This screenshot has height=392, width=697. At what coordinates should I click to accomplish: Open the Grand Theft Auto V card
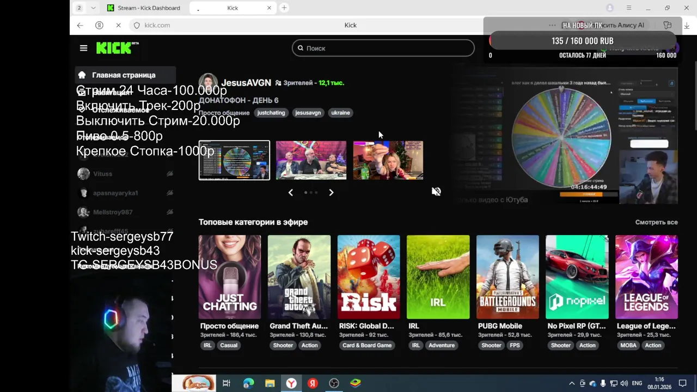pyautogui.click(x=299, y=277)
